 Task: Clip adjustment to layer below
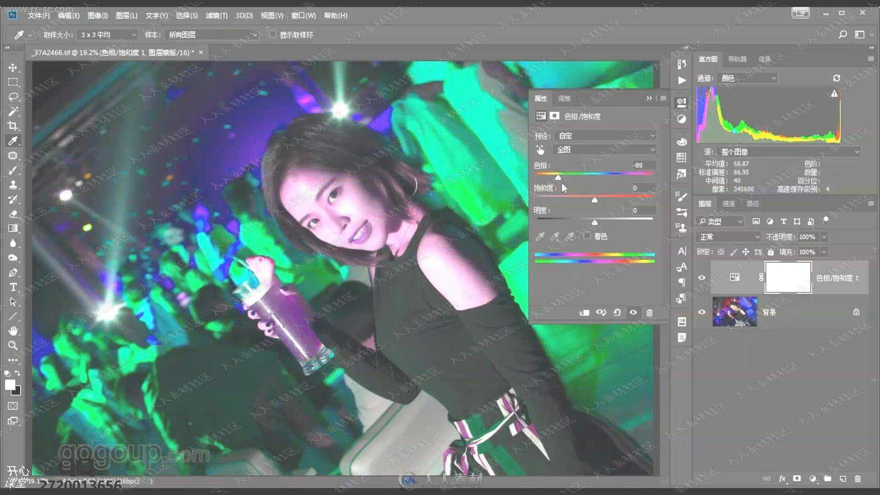584,313
